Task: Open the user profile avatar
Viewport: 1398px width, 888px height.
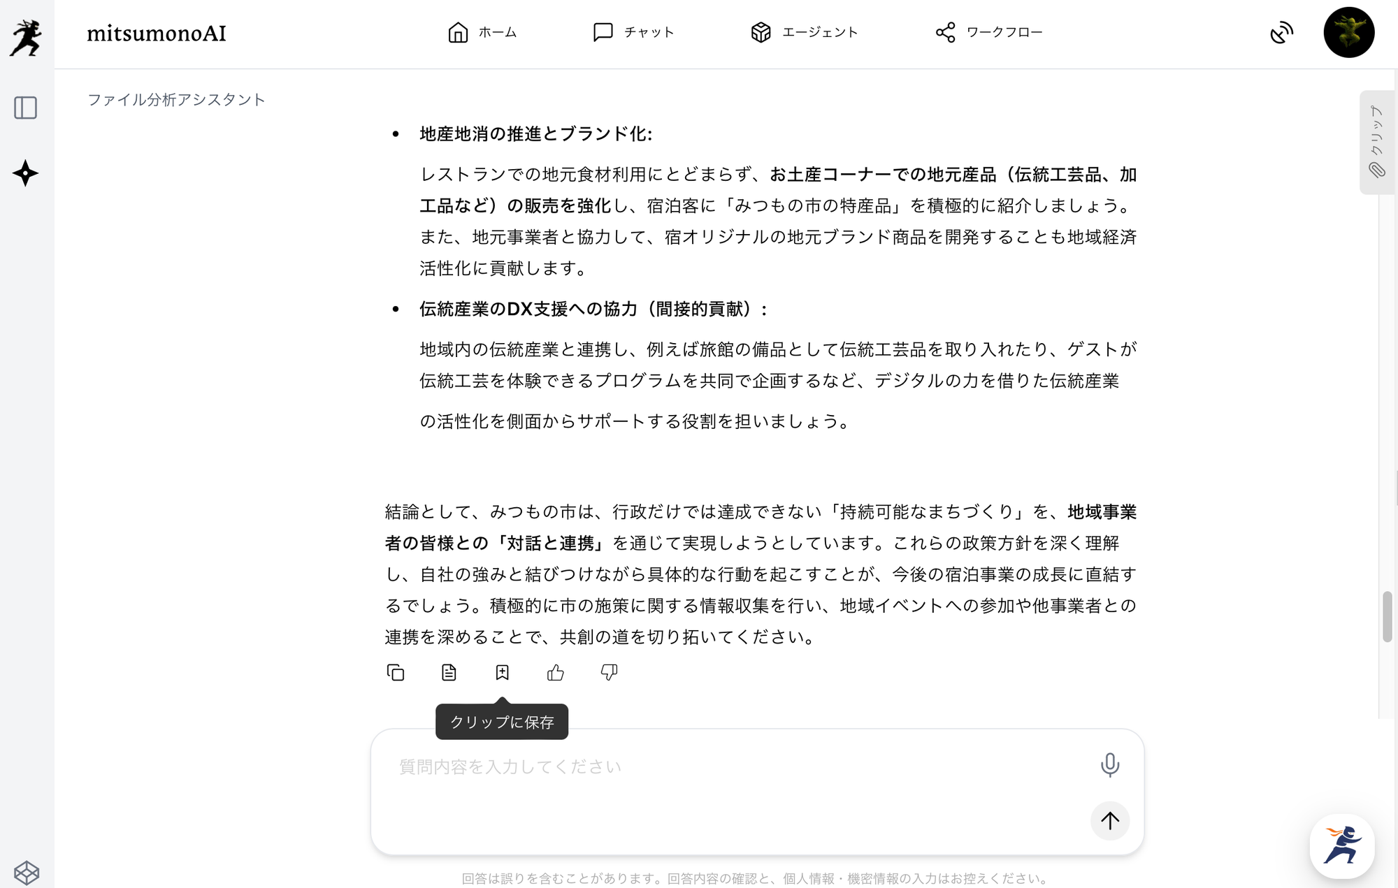Action: 1348,32
